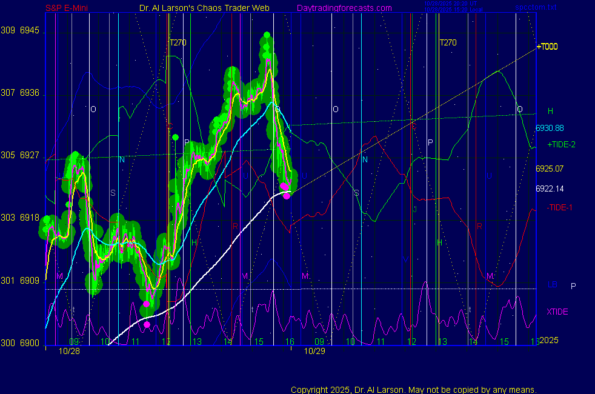The height and width of the screenshot is (394, 595).
Task: Select the +T000 trend line label
Action: click(x=547, y=47)
